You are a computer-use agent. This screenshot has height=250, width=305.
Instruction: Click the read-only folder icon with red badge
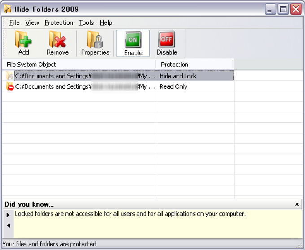(x=9, y=86)
